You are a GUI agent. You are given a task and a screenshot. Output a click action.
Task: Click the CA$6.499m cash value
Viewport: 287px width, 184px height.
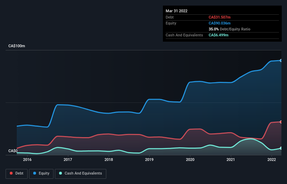[218, 35]
